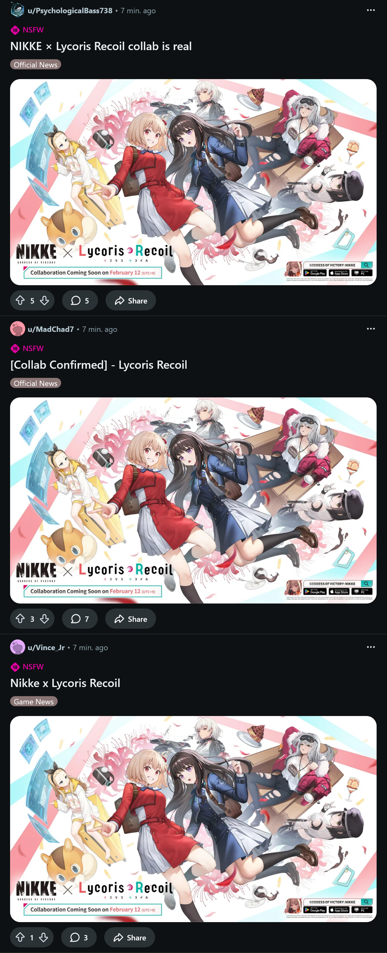Filter by the Game News flair tag
The height and width of the screenshot is (953, 387).
point(34,702)
